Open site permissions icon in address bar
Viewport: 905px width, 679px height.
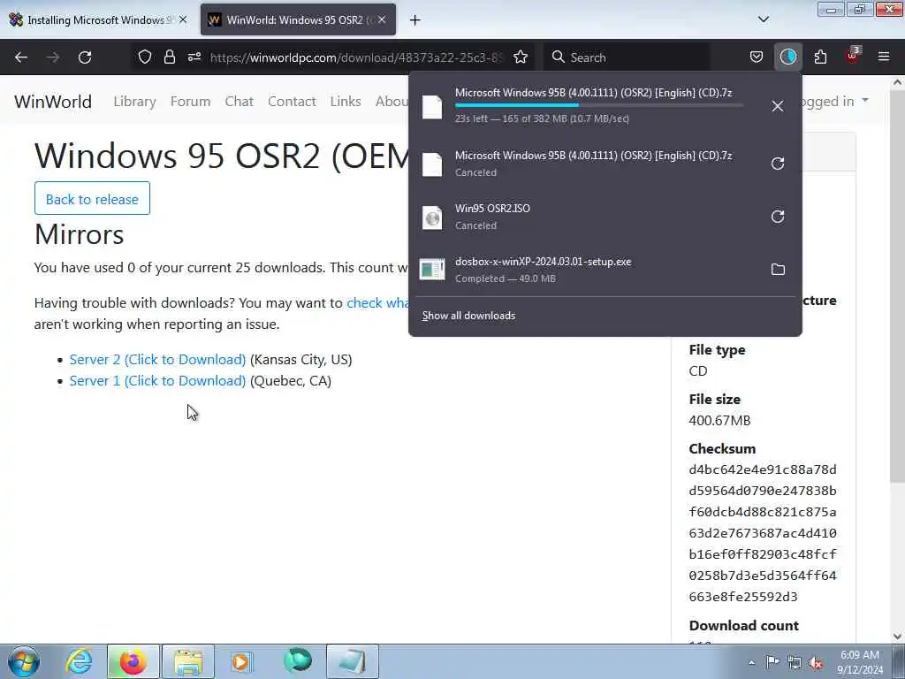pyautogui.click(x=194, y=57)
